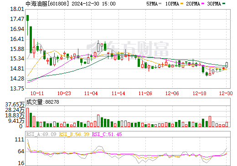237x166 pixels.
Task: Click the 16 RSI axis label
Action: 21,163
